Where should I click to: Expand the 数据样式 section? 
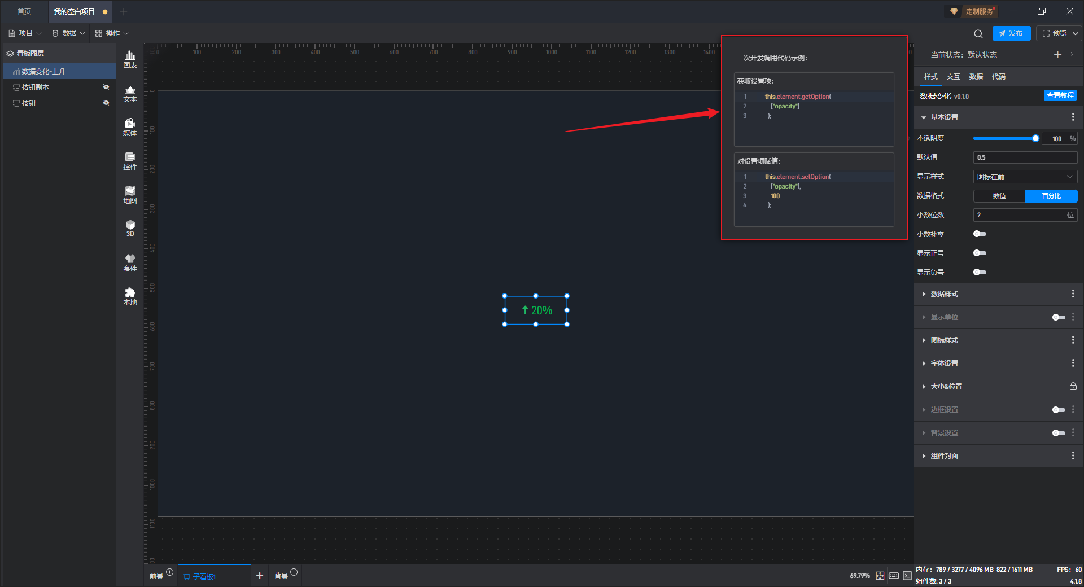click(x=945, y=294)
